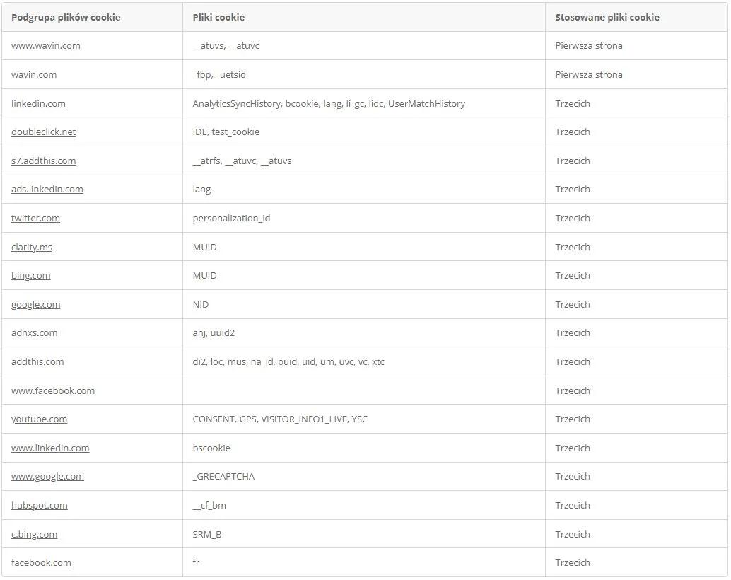The image size is (731, 580).
Task: Follow the facebook.com link in last row
Action: point(41,563)
